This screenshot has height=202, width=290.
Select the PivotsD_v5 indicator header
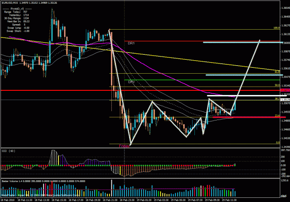(17, 9)
